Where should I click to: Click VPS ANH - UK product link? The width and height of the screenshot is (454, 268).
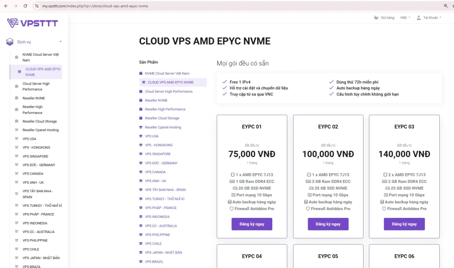[x=156, y=181]
